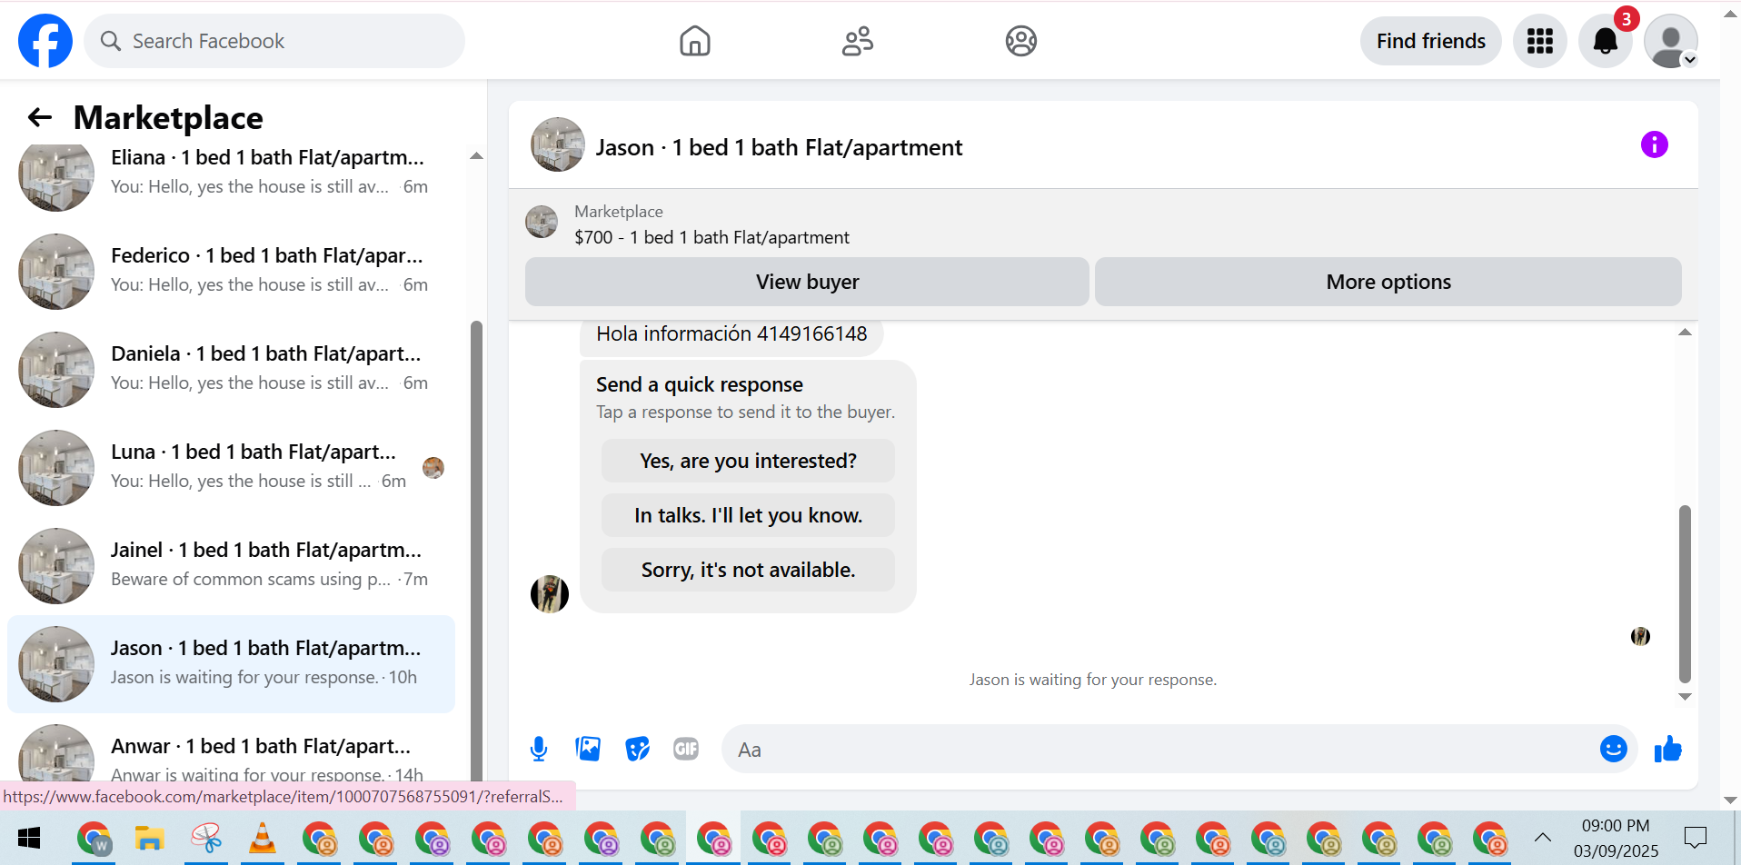This screenshot has height=865, width=1741.
Task: Click the View buyer button
Action: 807,282
